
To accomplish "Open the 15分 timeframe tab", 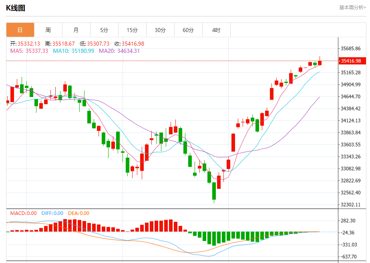I will click(x=133, y=30).
